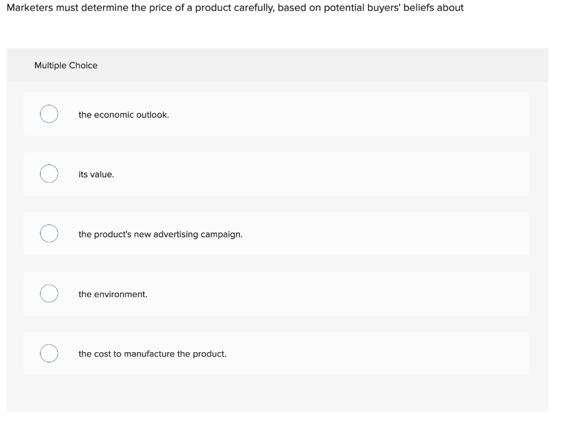
Task: Choose the answer "the product's new advertising campaign."
Action: (160, 234)
